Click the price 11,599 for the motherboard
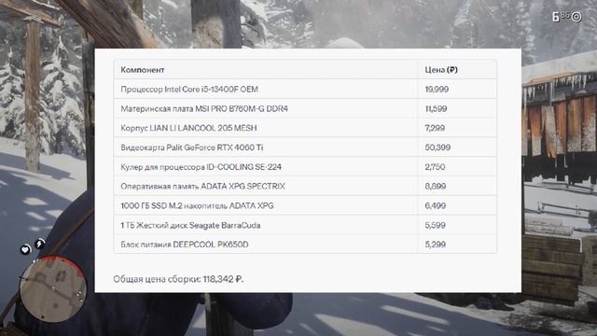 (436, 108)
